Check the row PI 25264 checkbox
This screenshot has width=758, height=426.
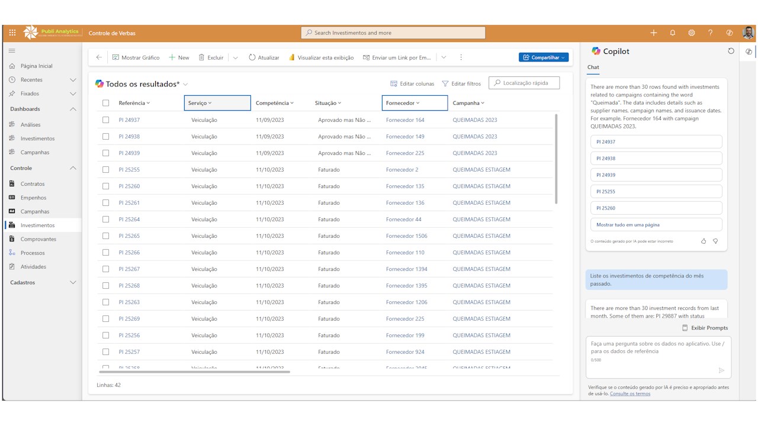pyautogui.click(x=106, y=219)
